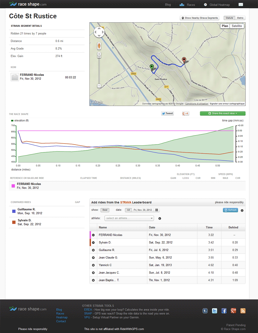The height and width of the screenshot is (333, 258).
Task: Open the footer Blog link
Action: click(59, 310)
